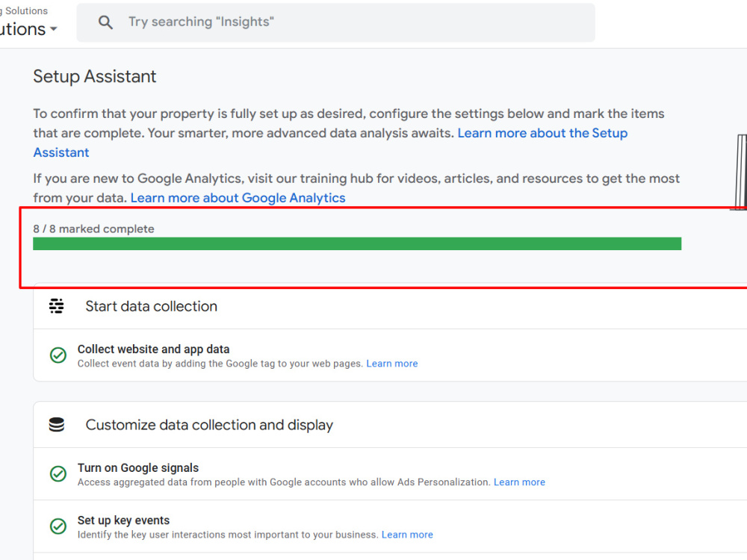The height and width of the screenshot is (560, 747).
Task: Open the "Turn on Google signals" row
Action: [390, 474]
